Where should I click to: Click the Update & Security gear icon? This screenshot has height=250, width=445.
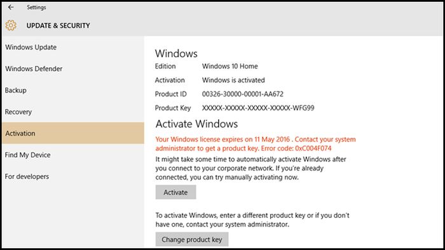[x=11, y=25]
